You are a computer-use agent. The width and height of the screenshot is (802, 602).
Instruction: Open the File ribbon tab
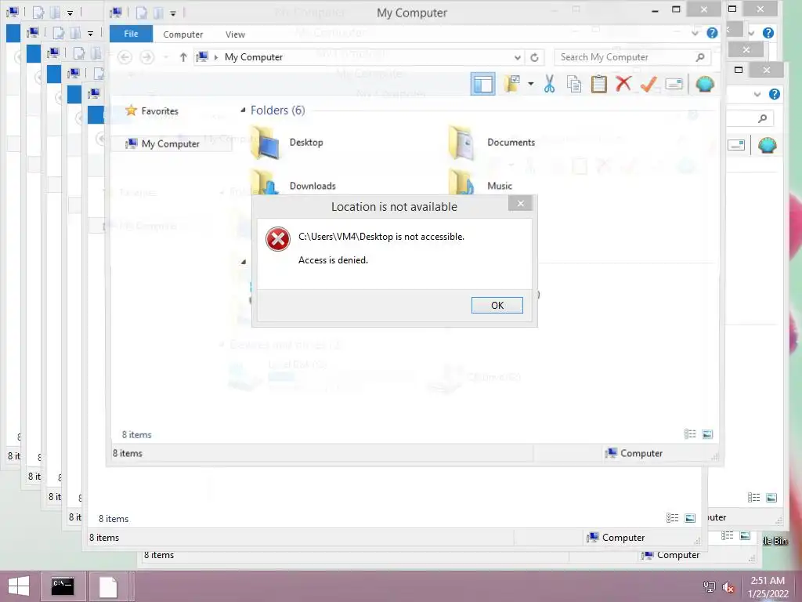pyautogui.click(x=131, y=34)
